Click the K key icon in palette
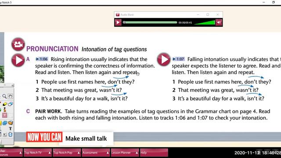The width and height of the screenshot is (281, 158). click(x=5, y=134)
